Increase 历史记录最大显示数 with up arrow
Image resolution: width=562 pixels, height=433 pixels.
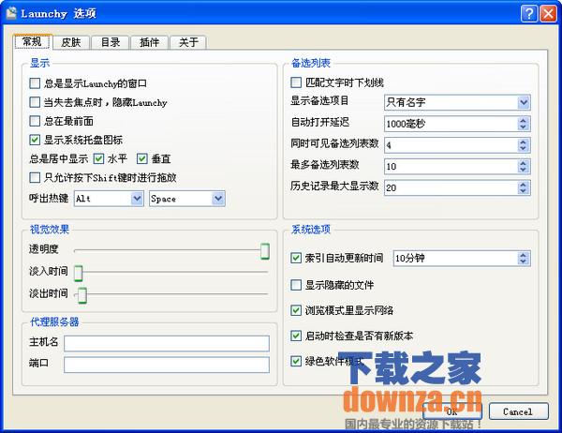pyautogui.click(x=524, y=185)
